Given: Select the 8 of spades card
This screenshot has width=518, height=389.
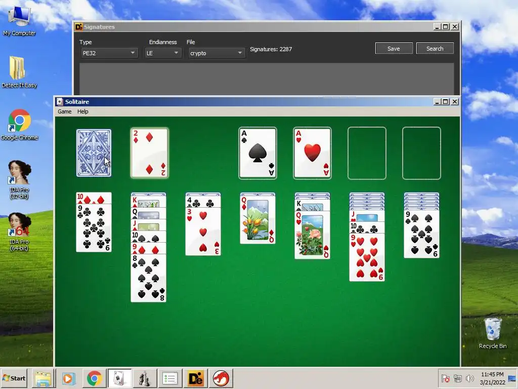Looking at the screenshot, I should pyautogui.click(x=148, y=278).
